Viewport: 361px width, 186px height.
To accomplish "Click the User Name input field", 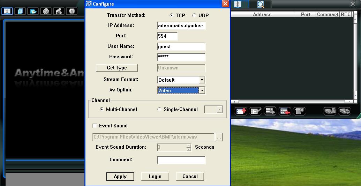I will pos(181,46).
